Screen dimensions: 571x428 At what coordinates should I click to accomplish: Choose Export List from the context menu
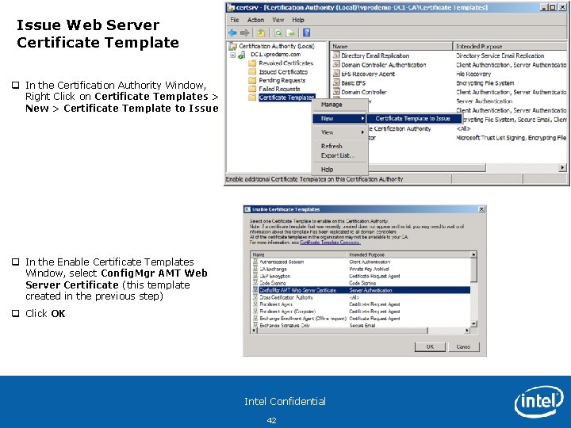pos(339,155)
